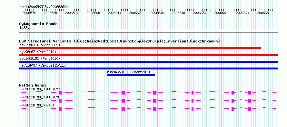Click the NM_001167858 exon past 200661k

[x=124, y=101]
